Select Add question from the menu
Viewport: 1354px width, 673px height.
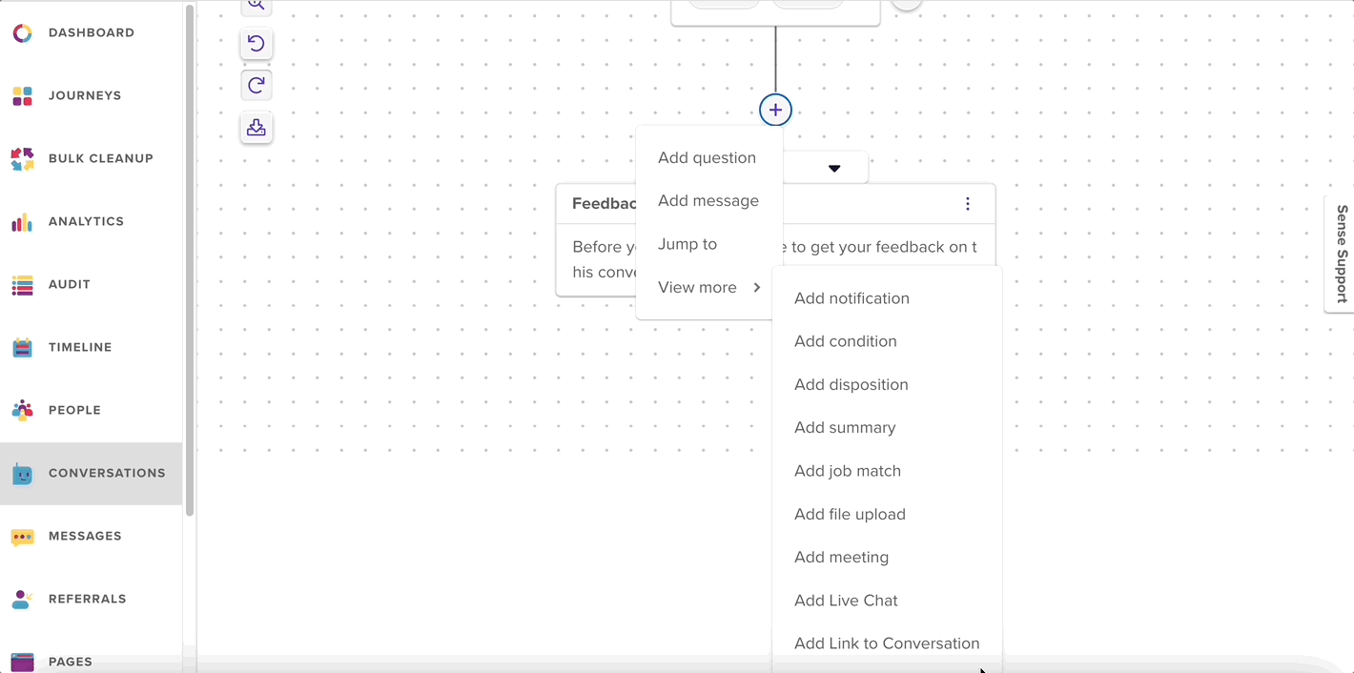click(x=707, y=157)
